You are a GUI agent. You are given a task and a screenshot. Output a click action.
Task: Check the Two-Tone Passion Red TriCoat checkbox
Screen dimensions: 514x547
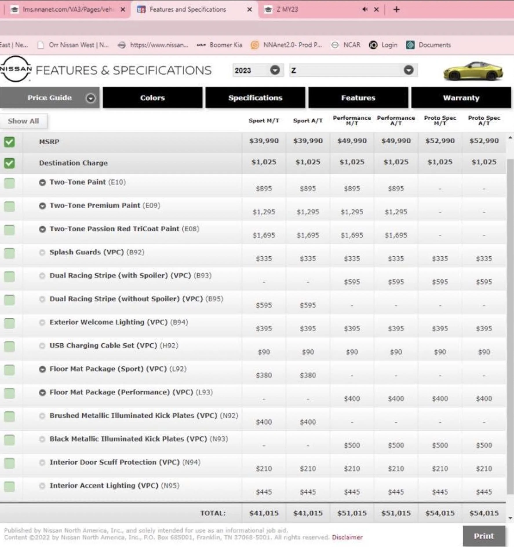[x=9, y=230]
